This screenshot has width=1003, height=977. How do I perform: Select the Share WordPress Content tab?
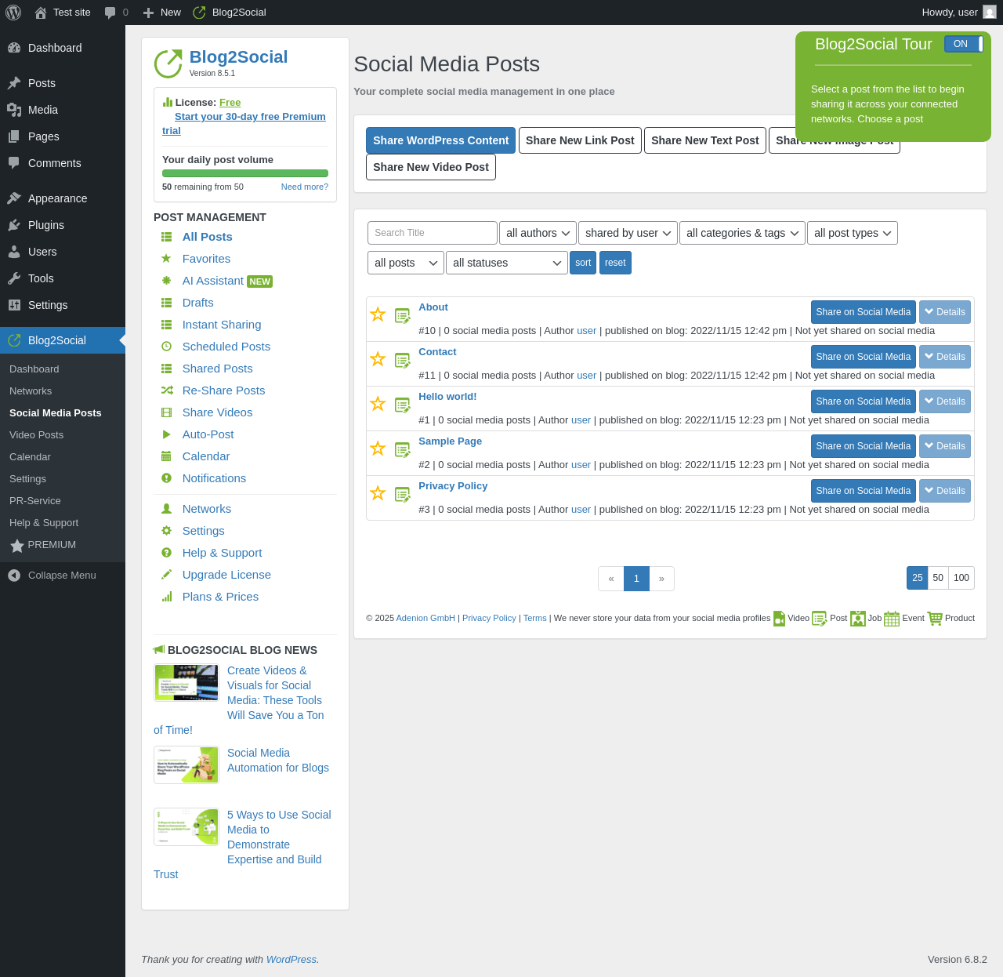pyautogui.click(x=440, y=140)
